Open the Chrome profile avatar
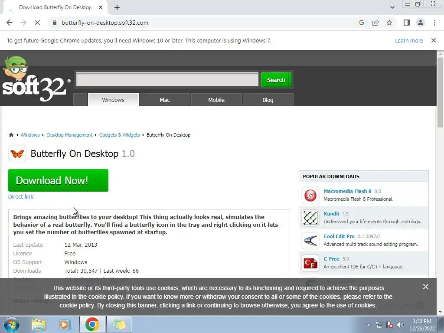Screen dimensions: 444x333 tap(421, 23)
